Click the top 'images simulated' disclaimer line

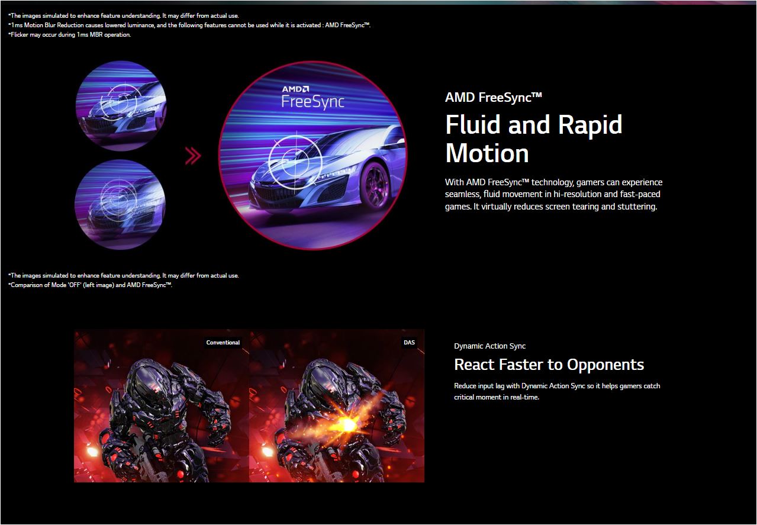pos(124,15)
